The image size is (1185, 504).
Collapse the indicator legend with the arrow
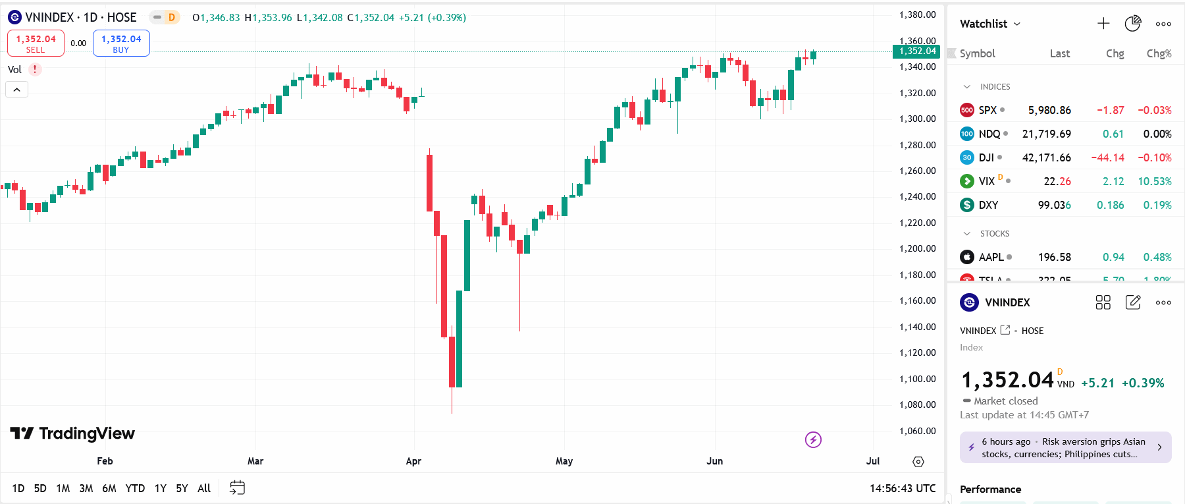(17, 90)
